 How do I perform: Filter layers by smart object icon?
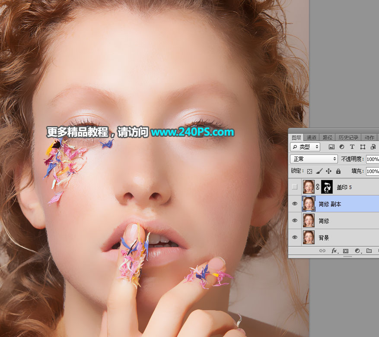(373, 147)
